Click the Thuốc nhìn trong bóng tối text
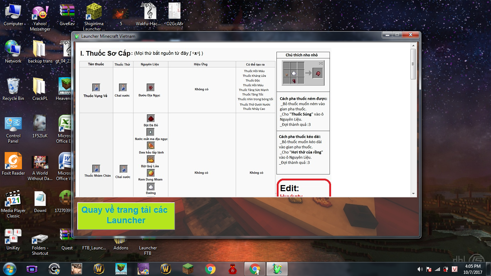The image size is (491, 276). point(255,99)
